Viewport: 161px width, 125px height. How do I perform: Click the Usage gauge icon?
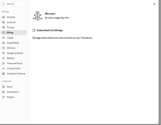point(3,38)
